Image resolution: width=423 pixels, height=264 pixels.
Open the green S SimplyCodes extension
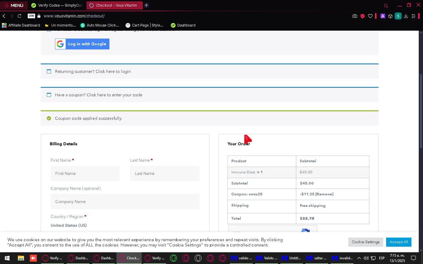click(x=398, y=16)
